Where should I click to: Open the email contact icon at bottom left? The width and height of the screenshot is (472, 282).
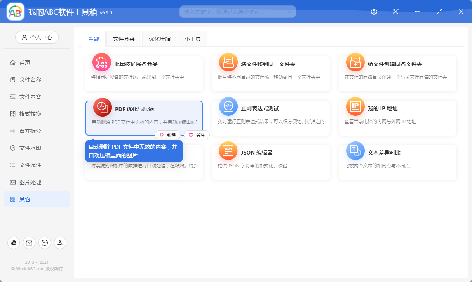tap(29, 243)
